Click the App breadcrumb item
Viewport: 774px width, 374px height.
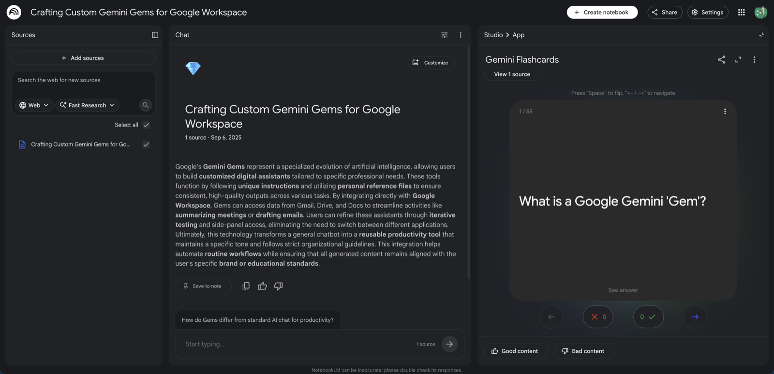[x=519, y=35]
